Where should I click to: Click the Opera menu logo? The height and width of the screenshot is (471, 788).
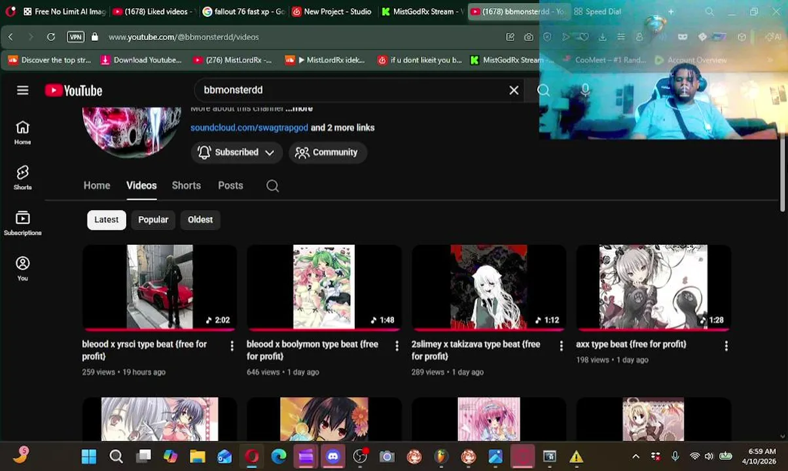(x=10, y=11)
